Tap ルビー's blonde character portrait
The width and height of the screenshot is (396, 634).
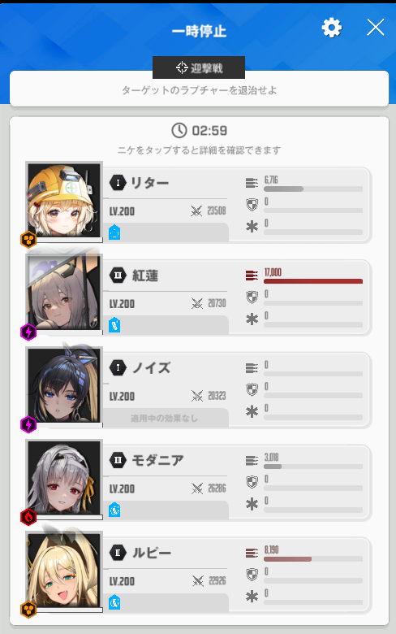click(64, 571)
